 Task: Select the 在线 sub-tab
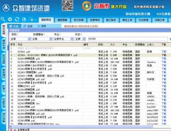28,26
